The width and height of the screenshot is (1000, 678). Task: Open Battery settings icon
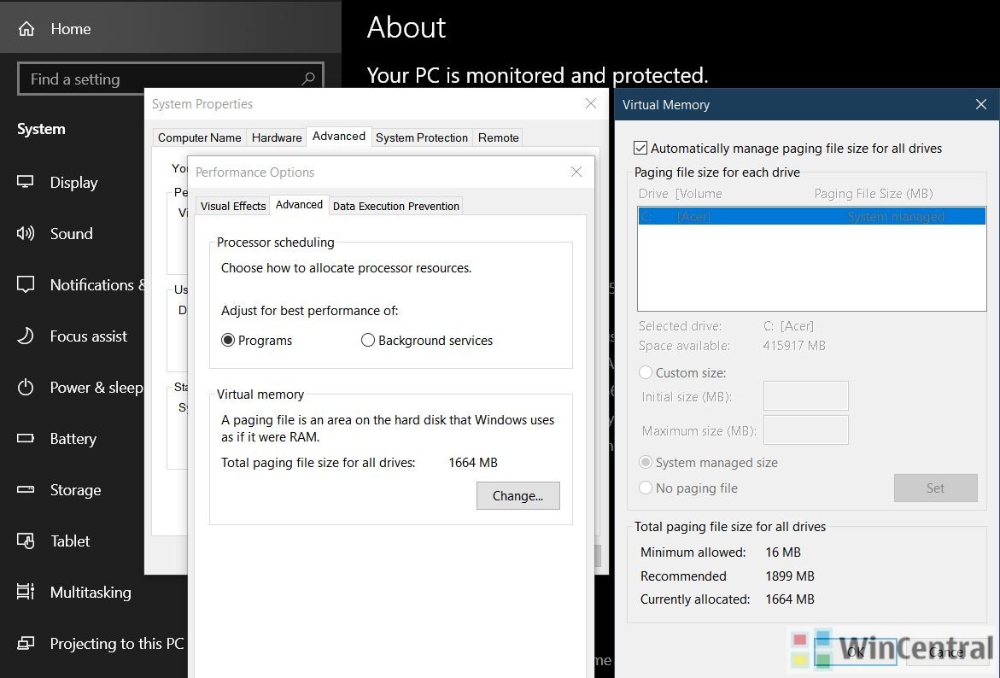coord(26,439)
